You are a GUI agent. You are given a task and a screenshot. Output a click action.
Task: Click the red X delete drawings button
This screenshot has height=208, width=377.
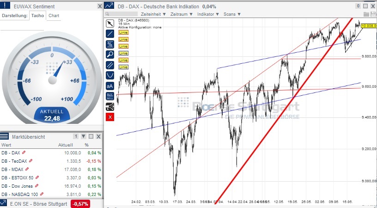click(x=110, y=117)
